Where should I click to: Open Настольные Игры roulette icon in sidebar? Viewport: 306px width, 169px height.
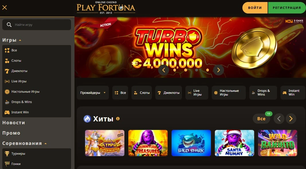point(7,92)
